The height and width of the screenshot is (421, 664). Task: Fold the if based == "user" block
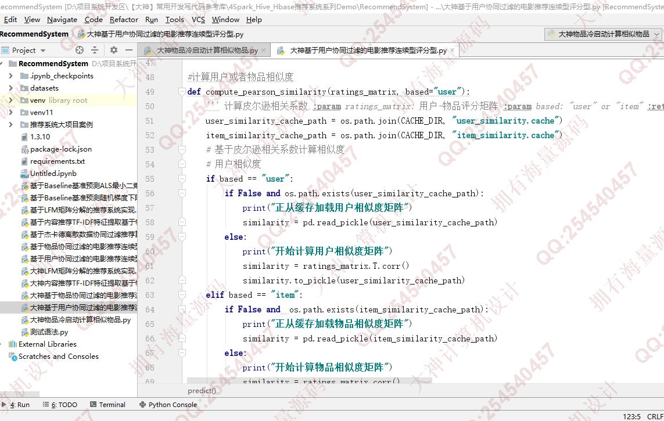point(182,178)
